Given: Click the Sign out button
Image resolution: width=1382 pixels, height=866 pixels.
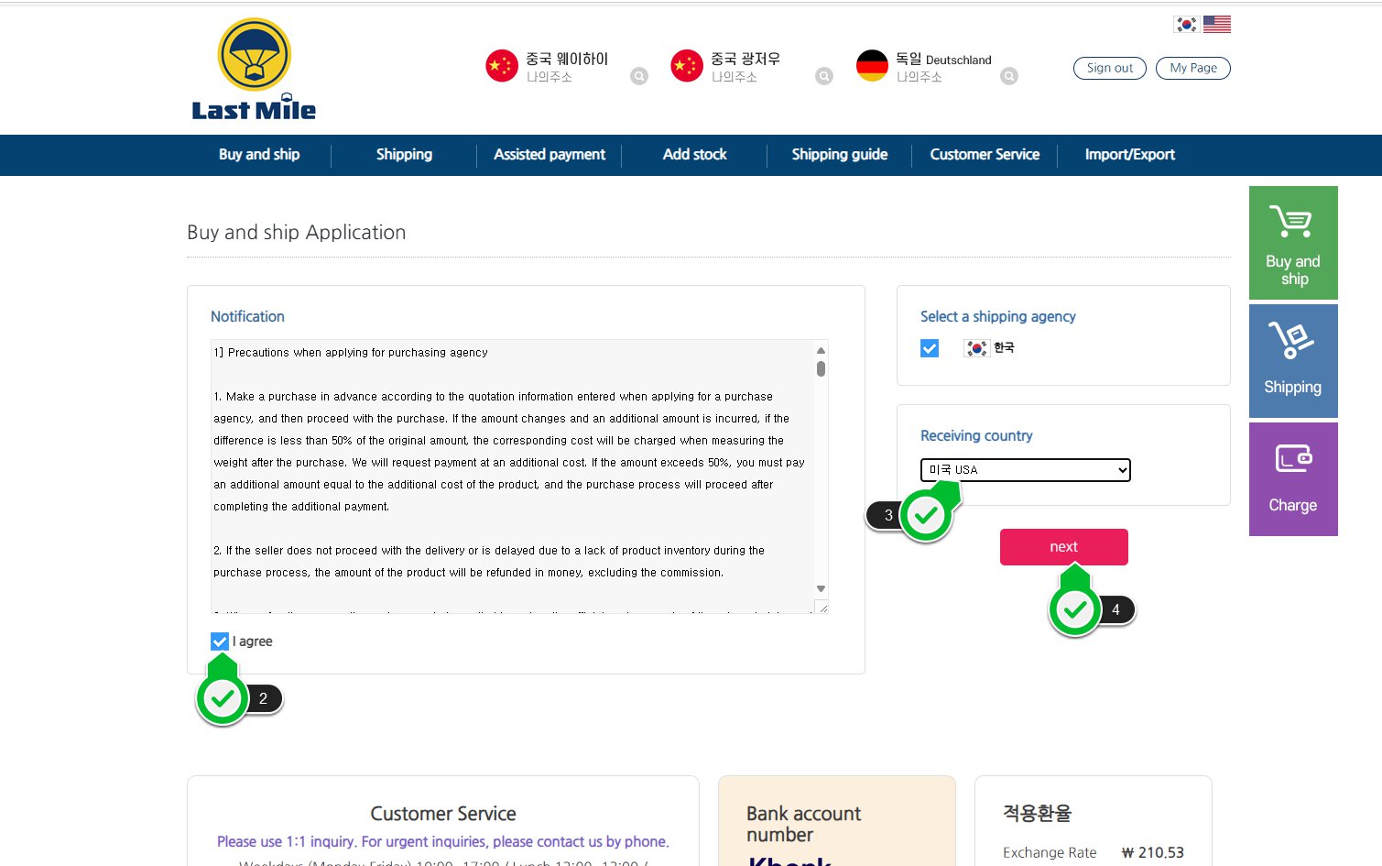Looking at the screenshot, I should [x=1109, y=68].
